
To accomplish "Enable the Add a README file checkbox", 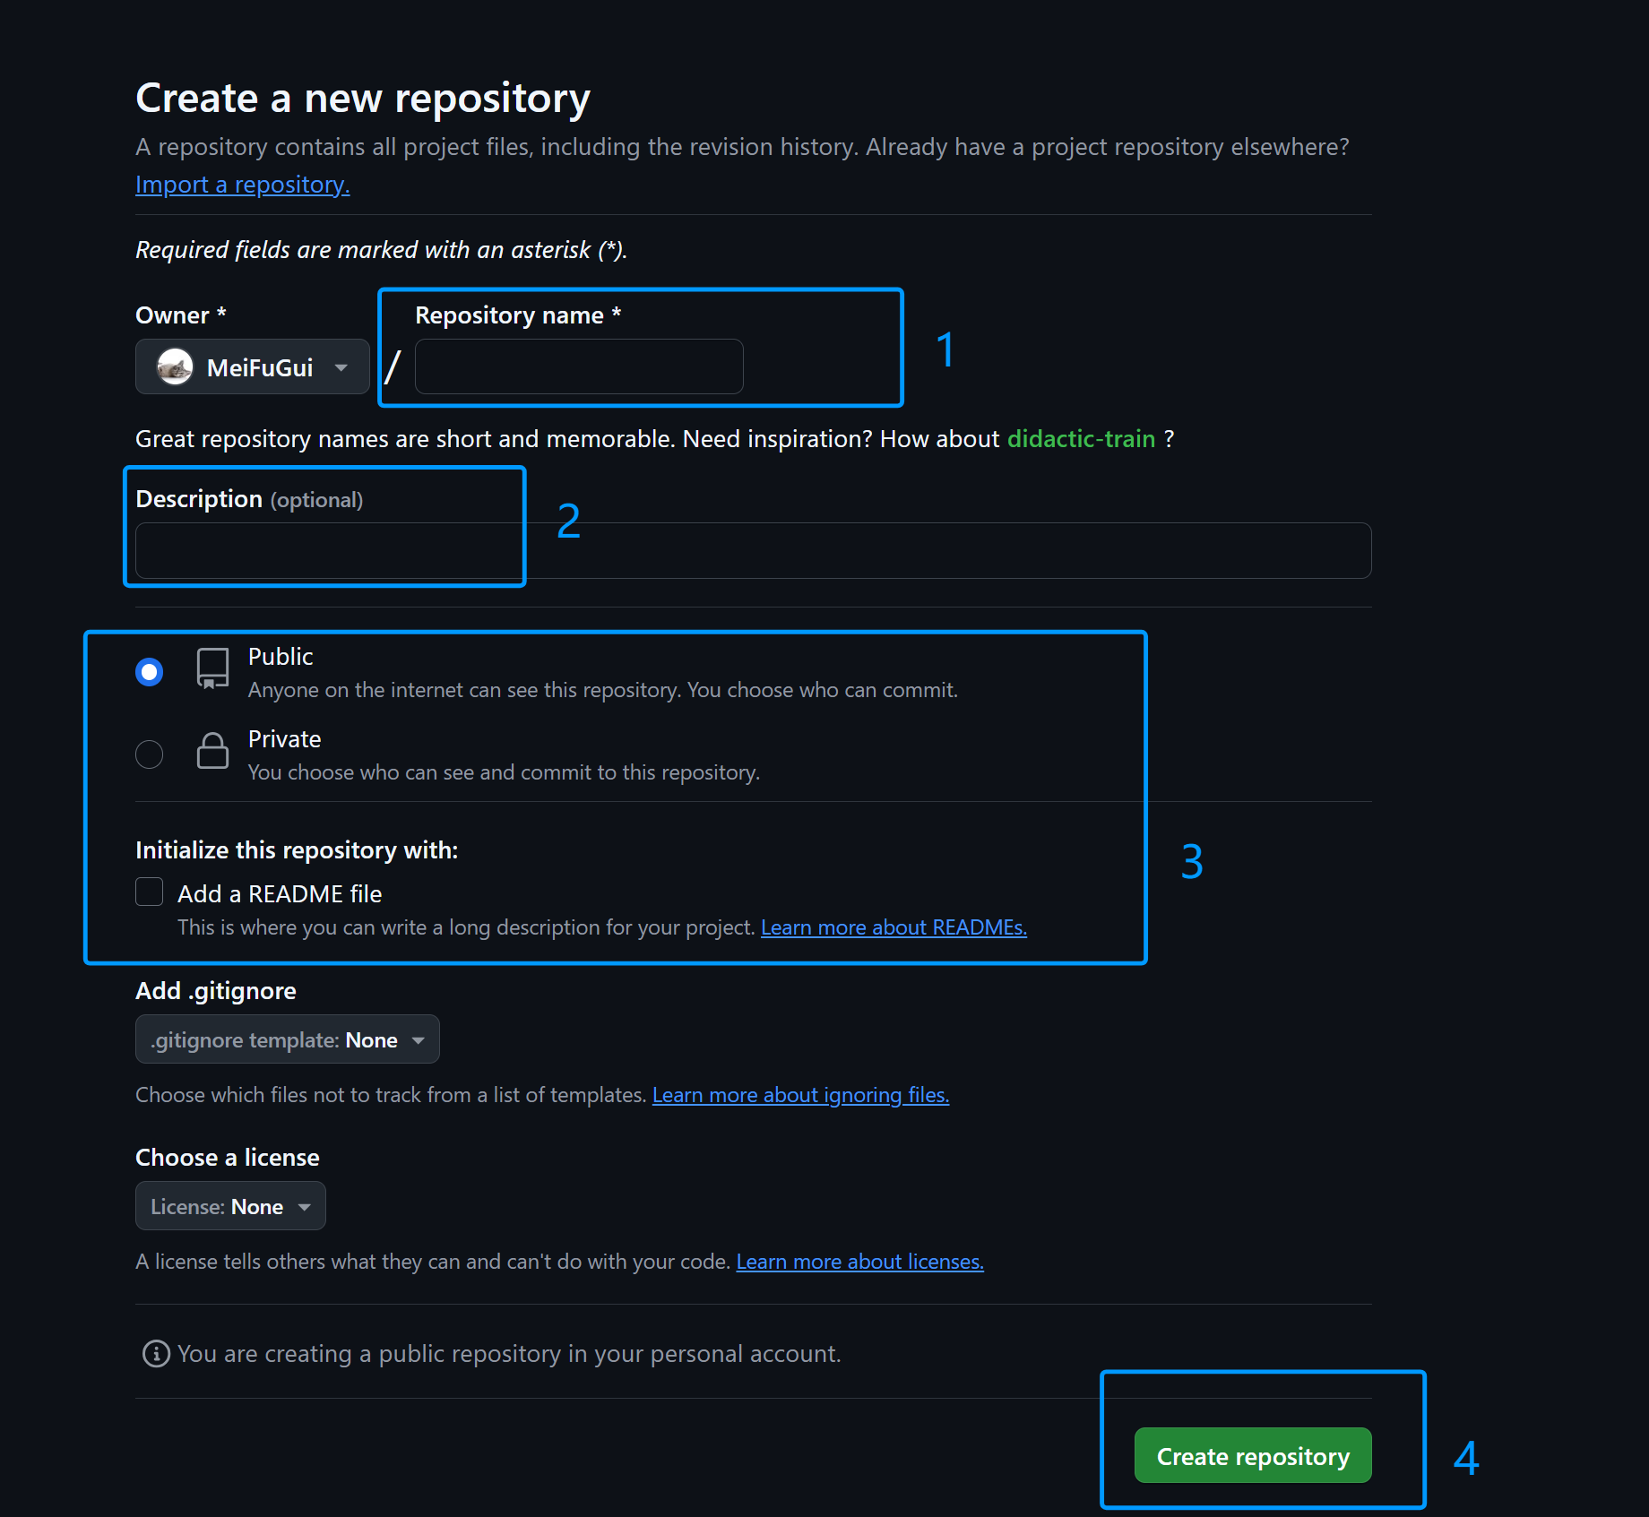I will [150, 892].
